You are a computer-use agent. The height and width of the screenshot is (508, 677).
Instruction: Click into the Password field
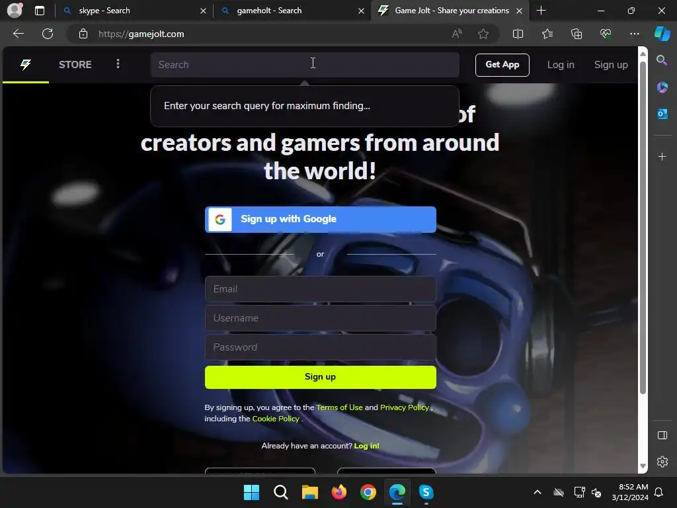coord(321,347)
